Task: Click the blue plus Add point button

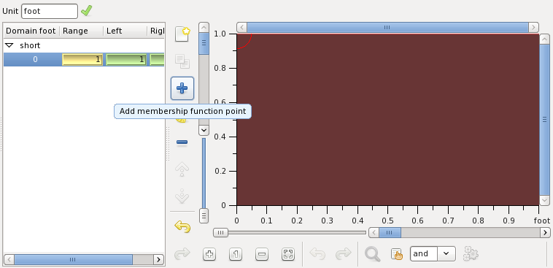Action: pos(182,88)
